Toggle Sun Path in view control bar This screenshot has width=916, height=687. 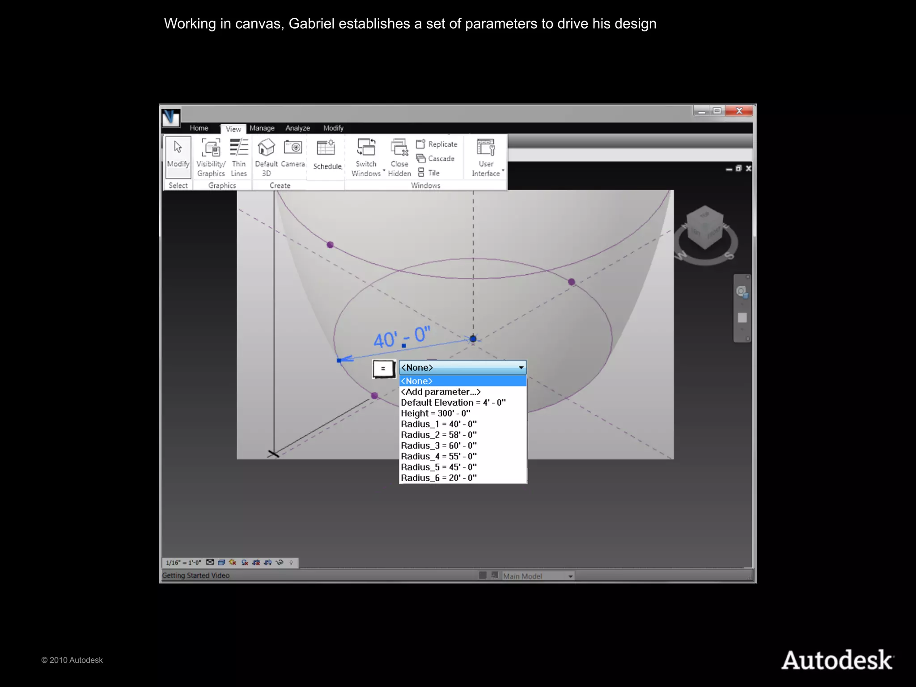click(233, 562)
